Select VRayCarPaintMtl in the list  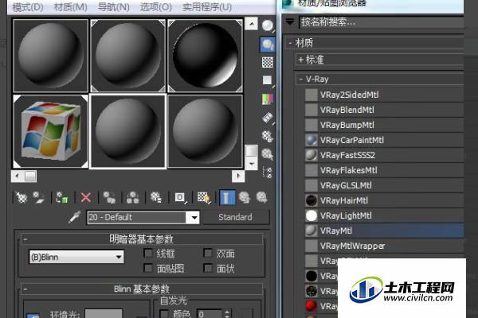click(385, 140)
